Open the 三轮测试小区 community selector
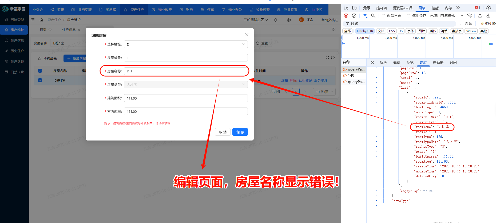 256,20
